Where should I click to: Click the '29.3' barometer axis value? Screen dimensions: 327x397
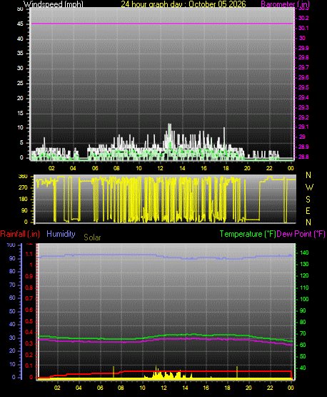tap(303, 107)
